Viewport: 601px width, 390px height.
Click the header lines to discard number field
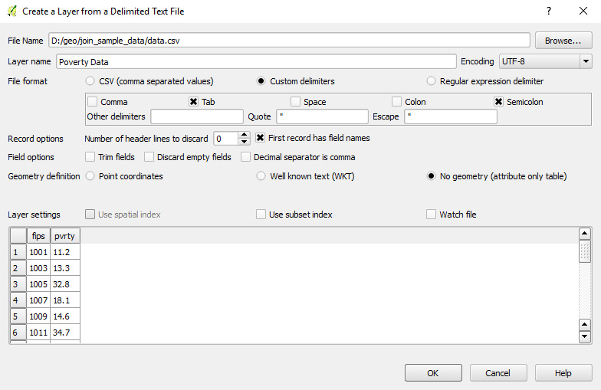pos(226,138)
